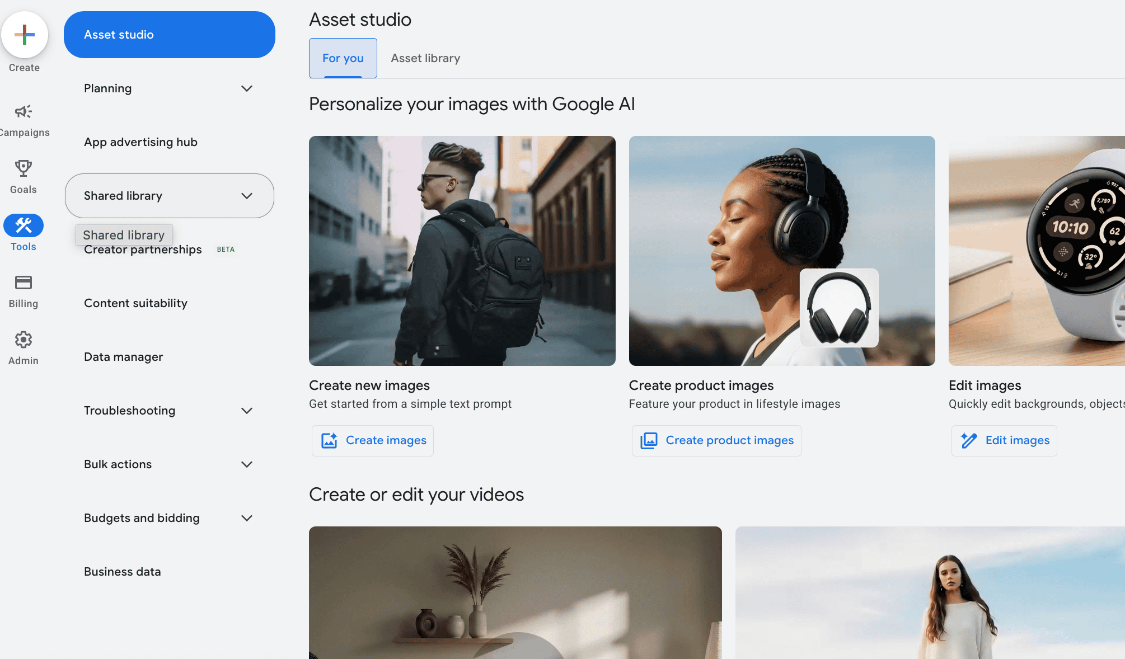Open Content suitability
The image size is (1125, 659).
tap(135, 303)
